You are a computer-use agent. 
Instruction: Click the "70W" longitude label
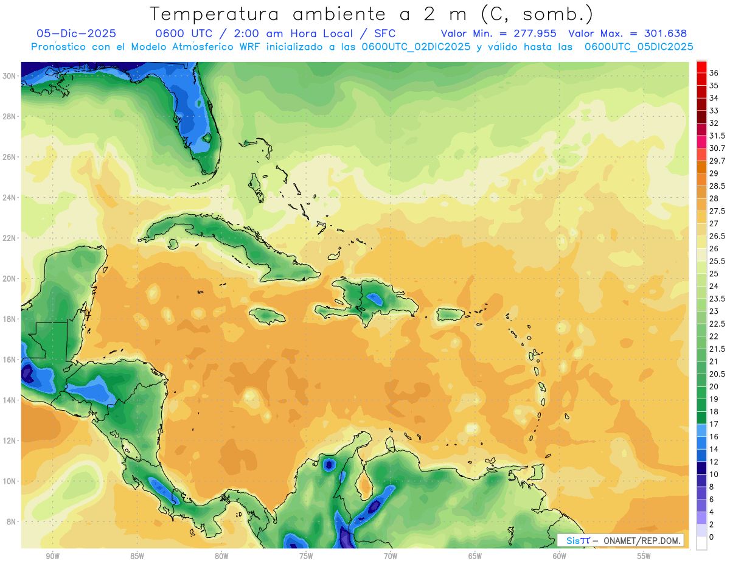tap(391, 556)
